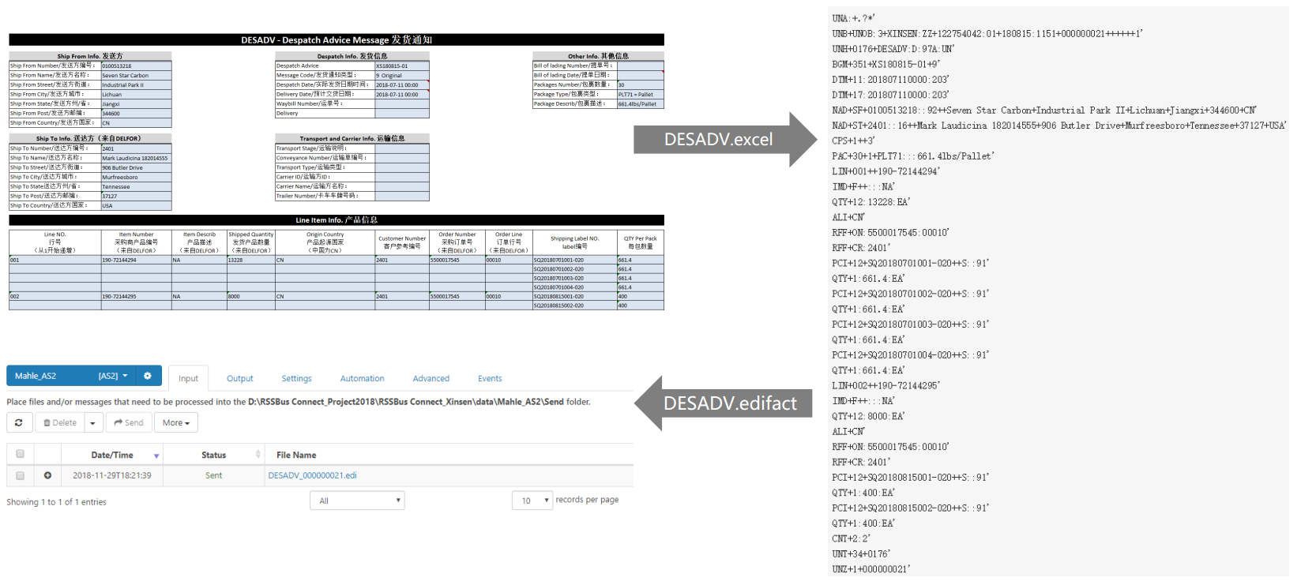Open the More dropdown menu
The image size is (1301, 585).
click(175, 422)
